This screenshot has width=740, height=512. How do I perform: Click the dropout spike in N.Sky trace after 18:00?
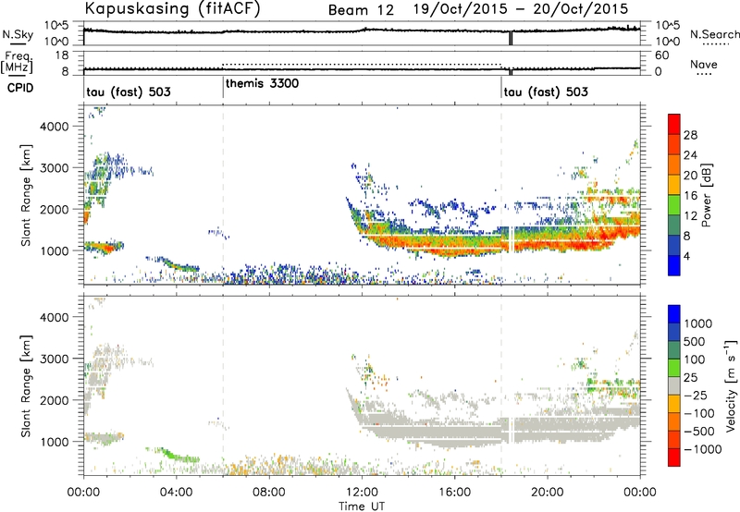511,38
